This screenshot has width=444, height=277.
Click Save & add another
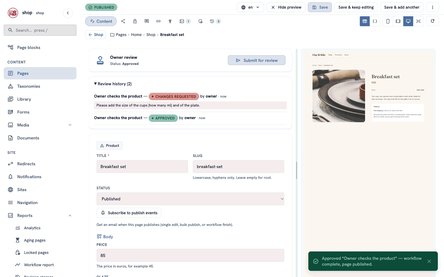[x=402, y=7]
